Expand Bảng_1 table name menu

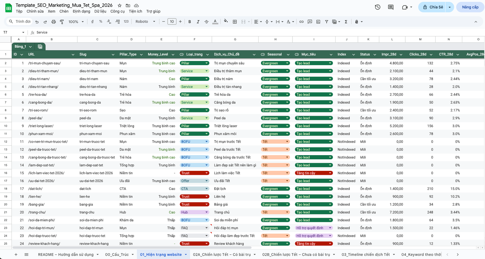30,47
